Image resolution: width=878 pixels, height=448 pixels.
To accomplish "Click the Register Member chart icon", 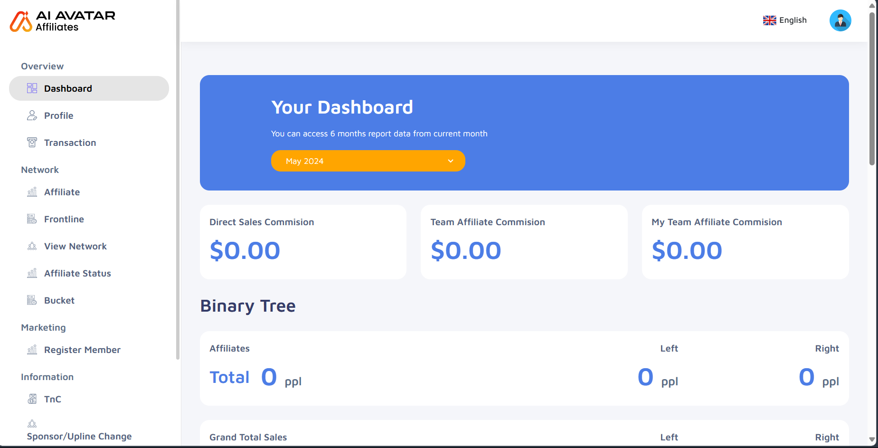I will pyautogui.click(x=32, y=350).
